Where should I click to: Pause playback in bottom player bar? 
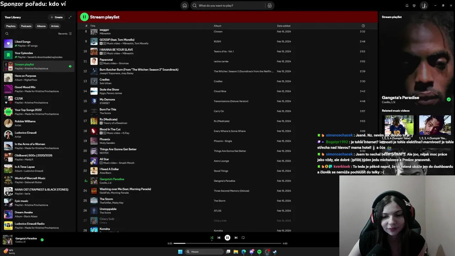tap(227, 238)
